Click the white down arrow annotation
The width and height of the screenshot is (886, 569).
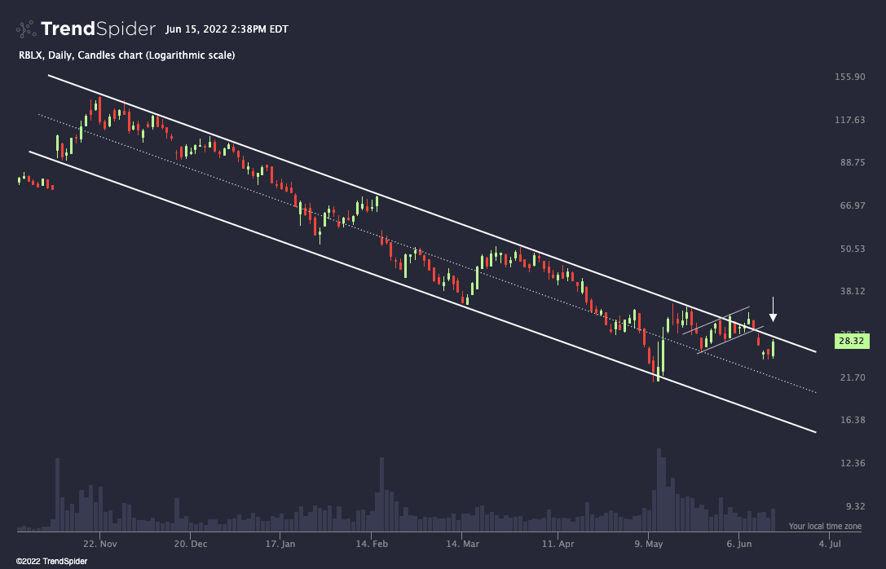coord(773,311)
